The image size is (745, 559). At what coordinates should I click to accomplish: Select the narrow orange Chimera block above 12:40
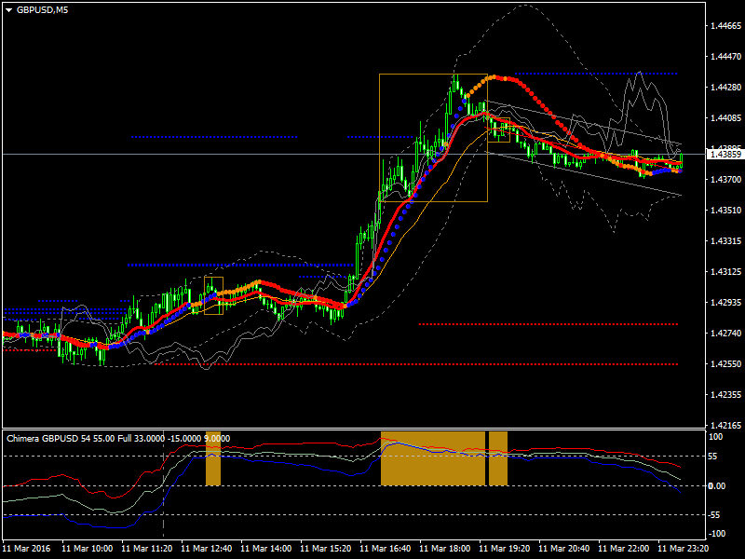213,458
